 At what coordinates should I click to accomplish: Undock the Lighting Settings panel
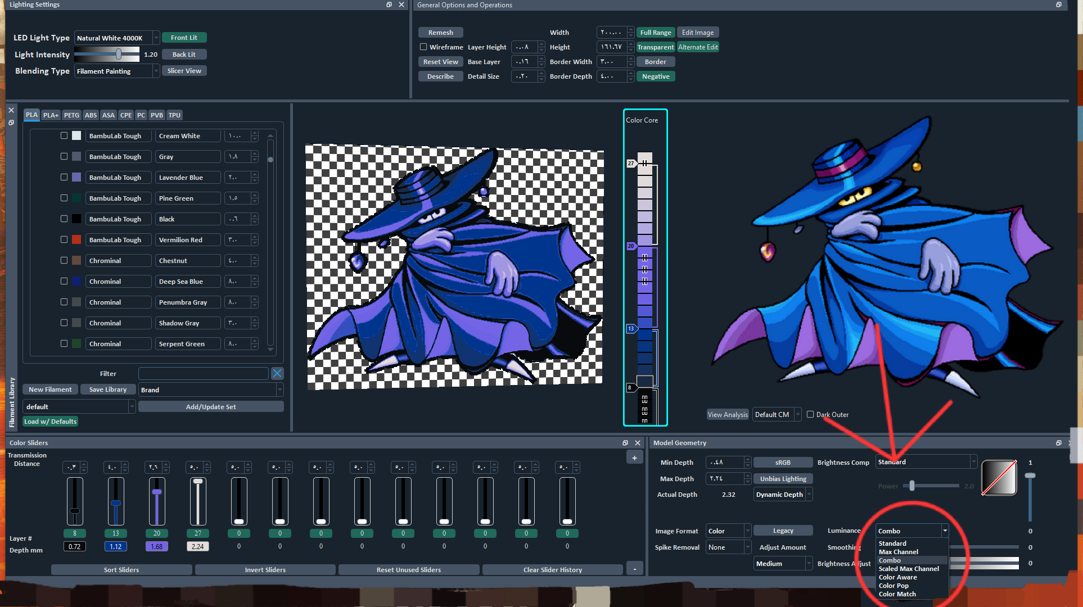389,4
